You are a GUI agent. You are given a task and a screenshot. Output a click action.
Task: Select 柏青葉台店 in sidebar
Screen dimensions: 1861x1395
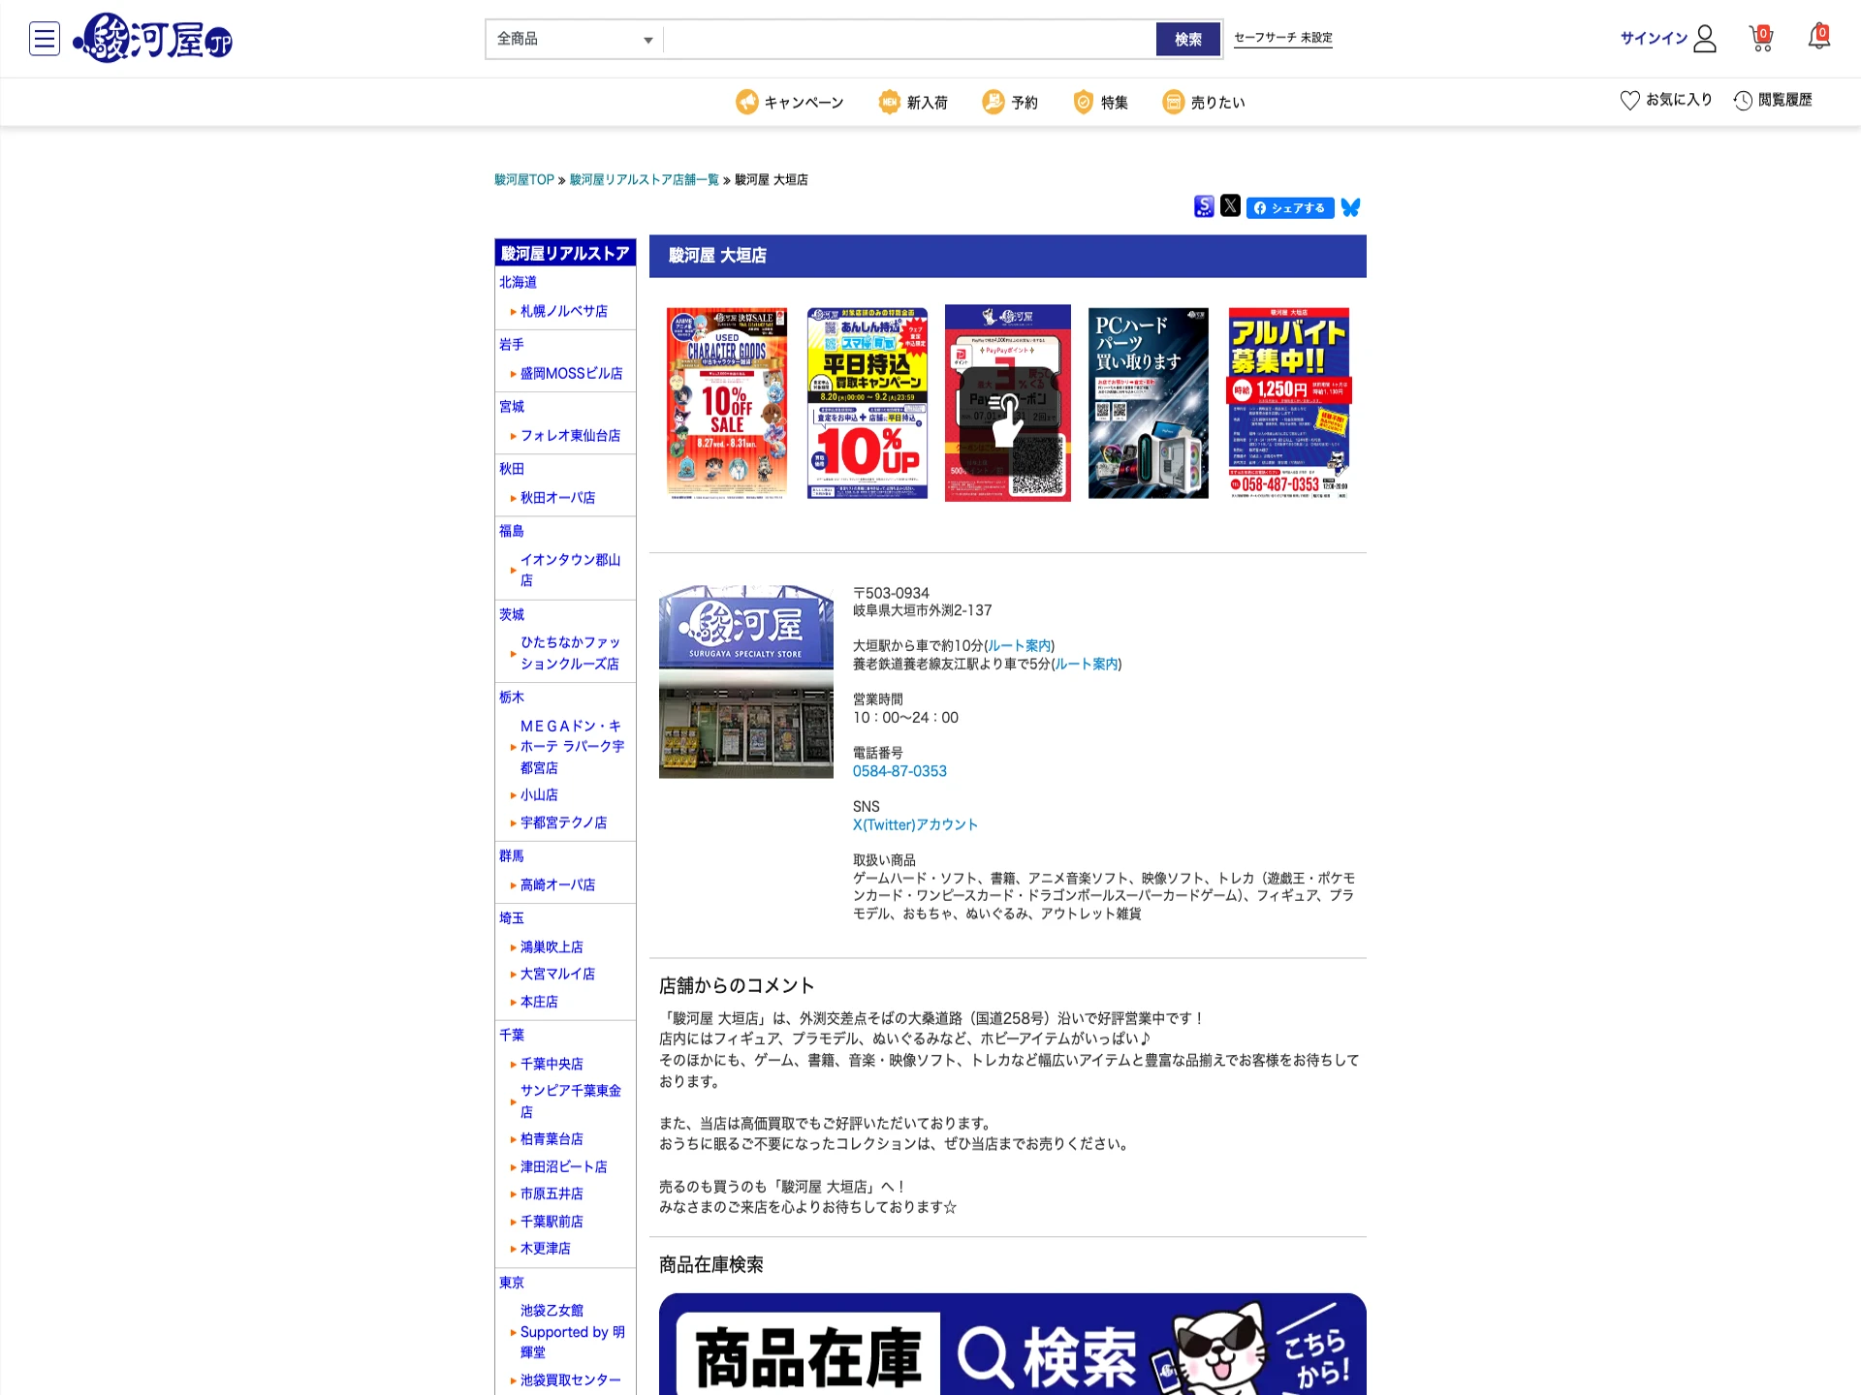[552, 1138]
